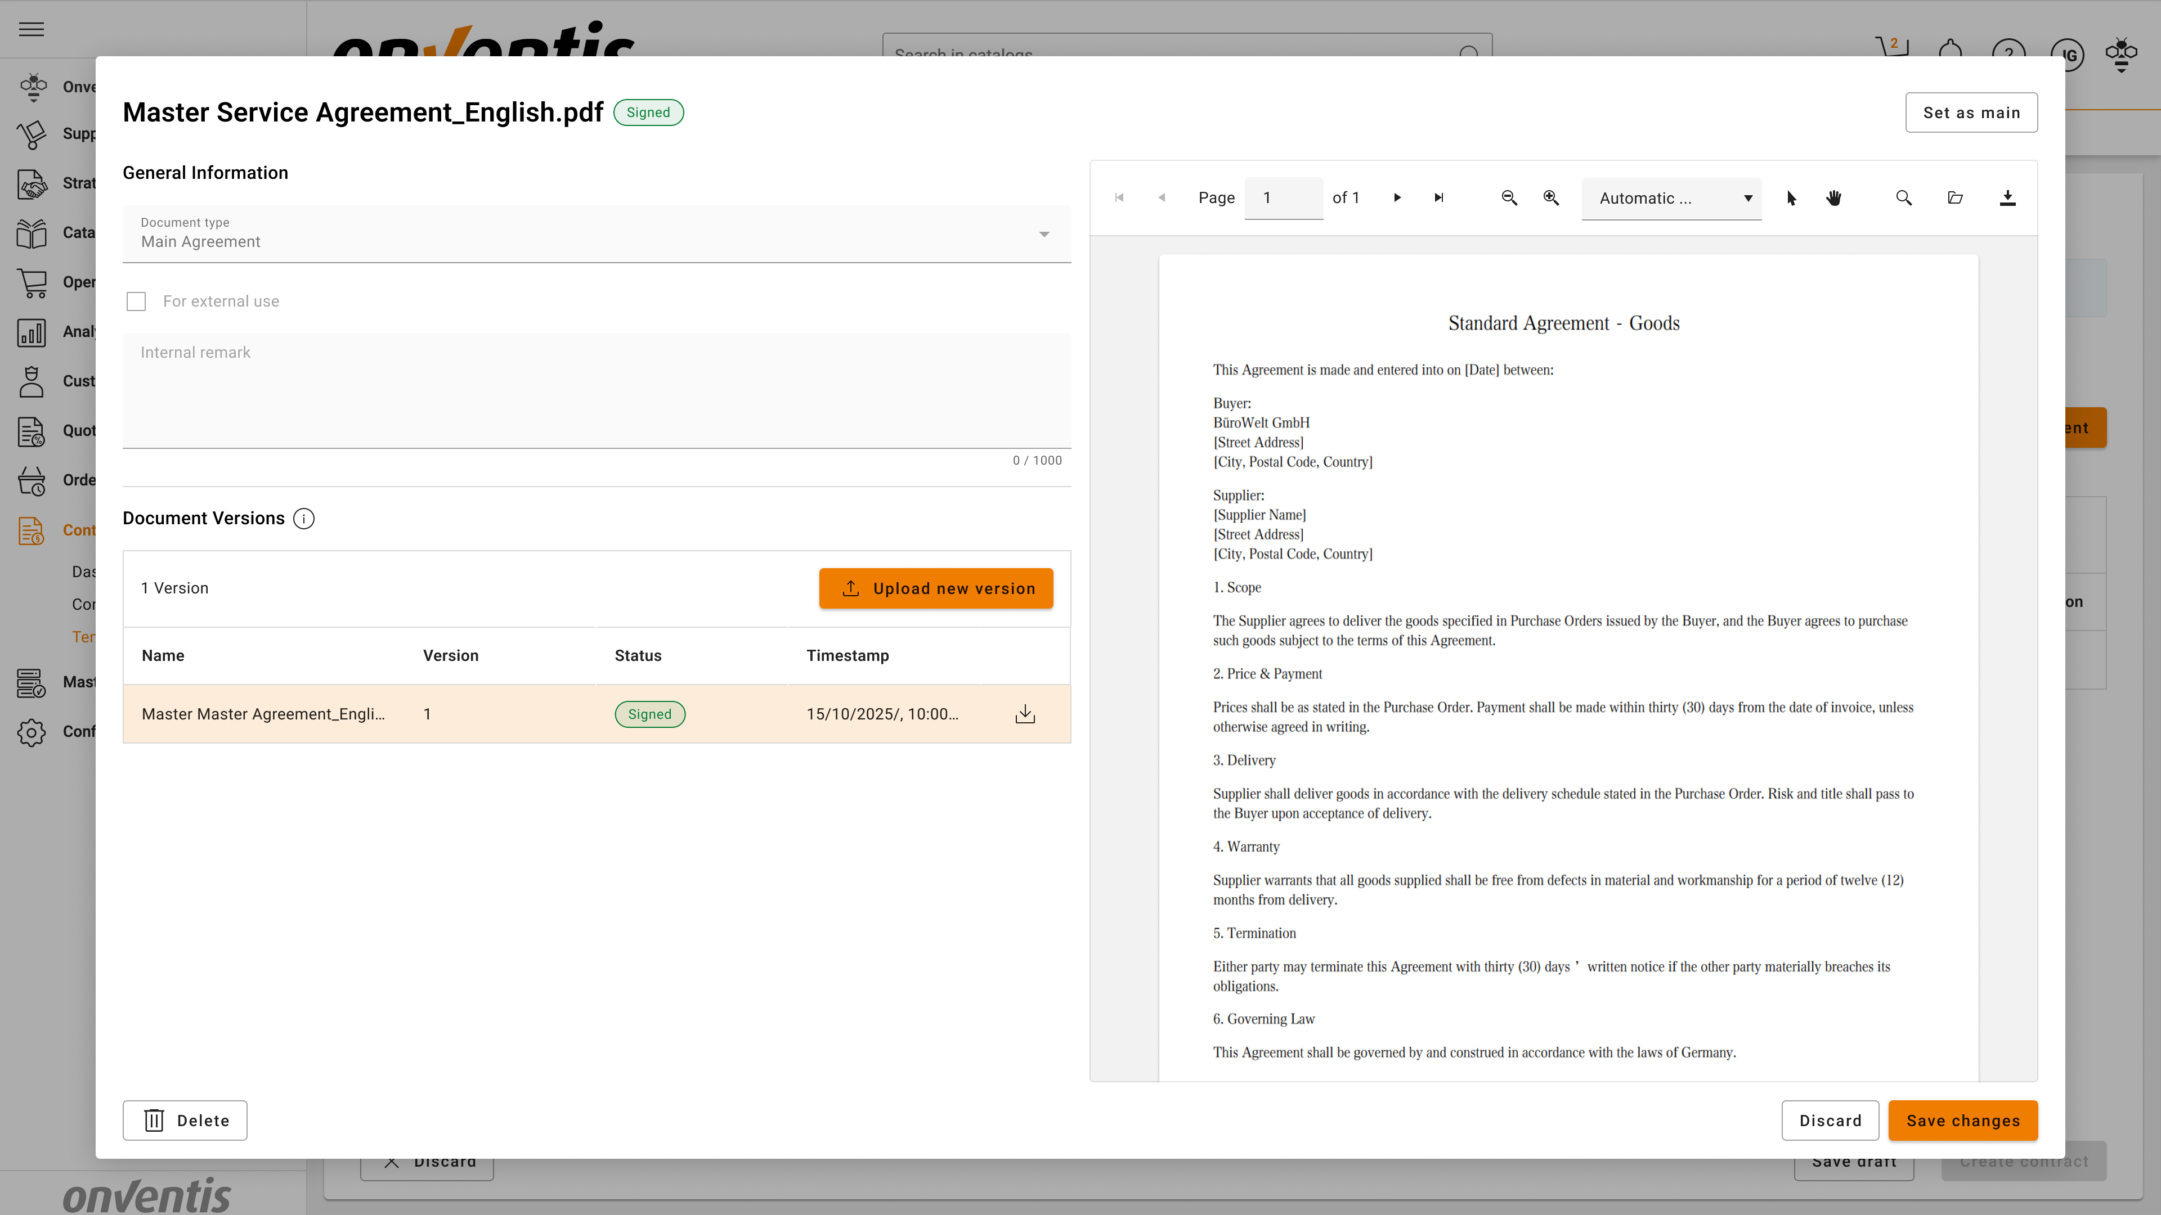This screenshot has height=1215, width=2161.
Task: Focus the Internal remark text field
Action: coord(595,391)
